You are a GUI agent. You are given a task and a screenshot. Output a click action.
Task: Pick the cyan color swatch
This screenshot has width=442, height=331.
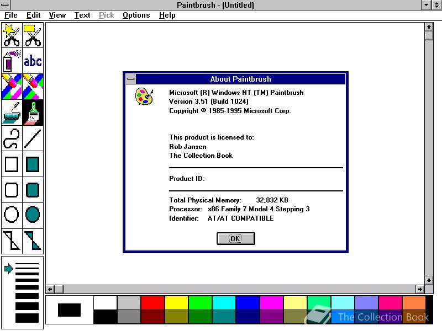click(224, 303)
